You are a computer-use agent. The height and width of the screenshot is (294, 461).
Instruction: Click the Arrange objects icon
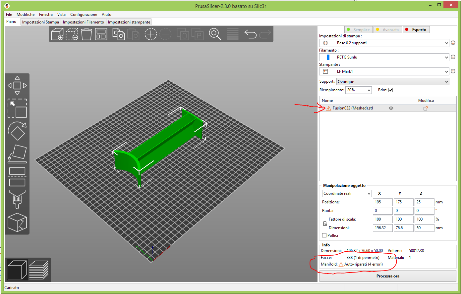pyautogui.click(x=101, y=34)
